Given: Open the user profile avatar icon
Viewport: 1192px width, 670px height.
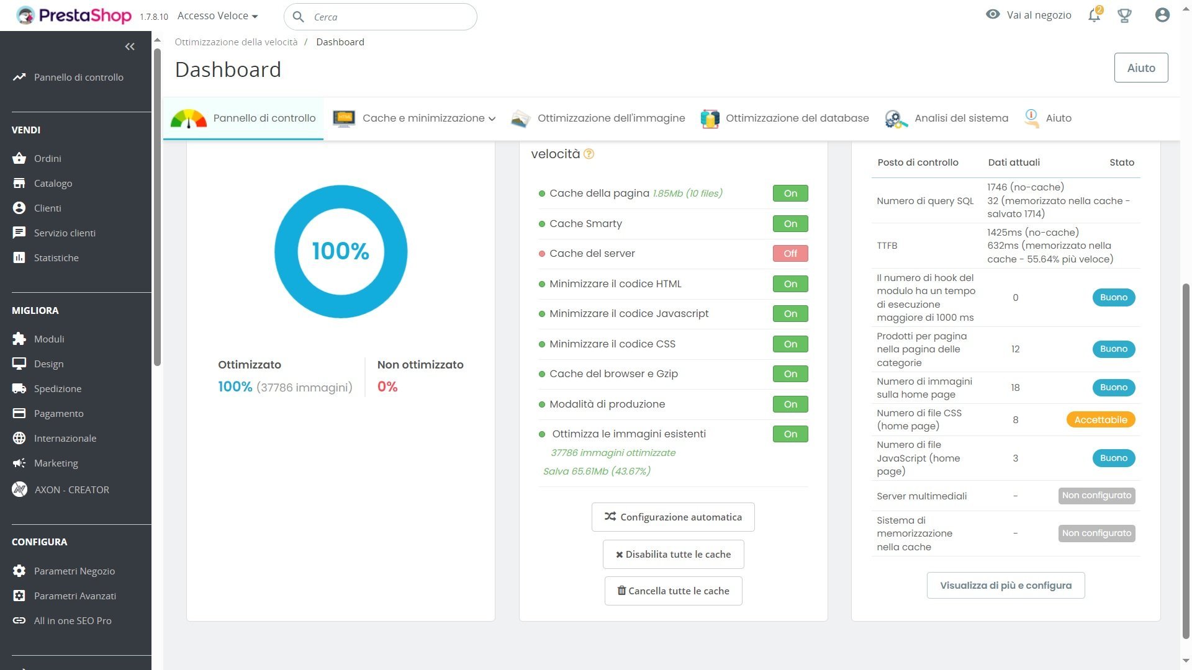Looking at the screenshot, I should (x=1162, y=16).
